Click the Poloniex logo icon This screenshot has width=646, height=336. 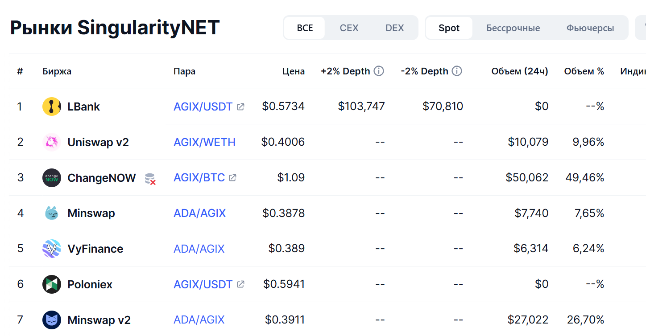click(x=52, y=284)
